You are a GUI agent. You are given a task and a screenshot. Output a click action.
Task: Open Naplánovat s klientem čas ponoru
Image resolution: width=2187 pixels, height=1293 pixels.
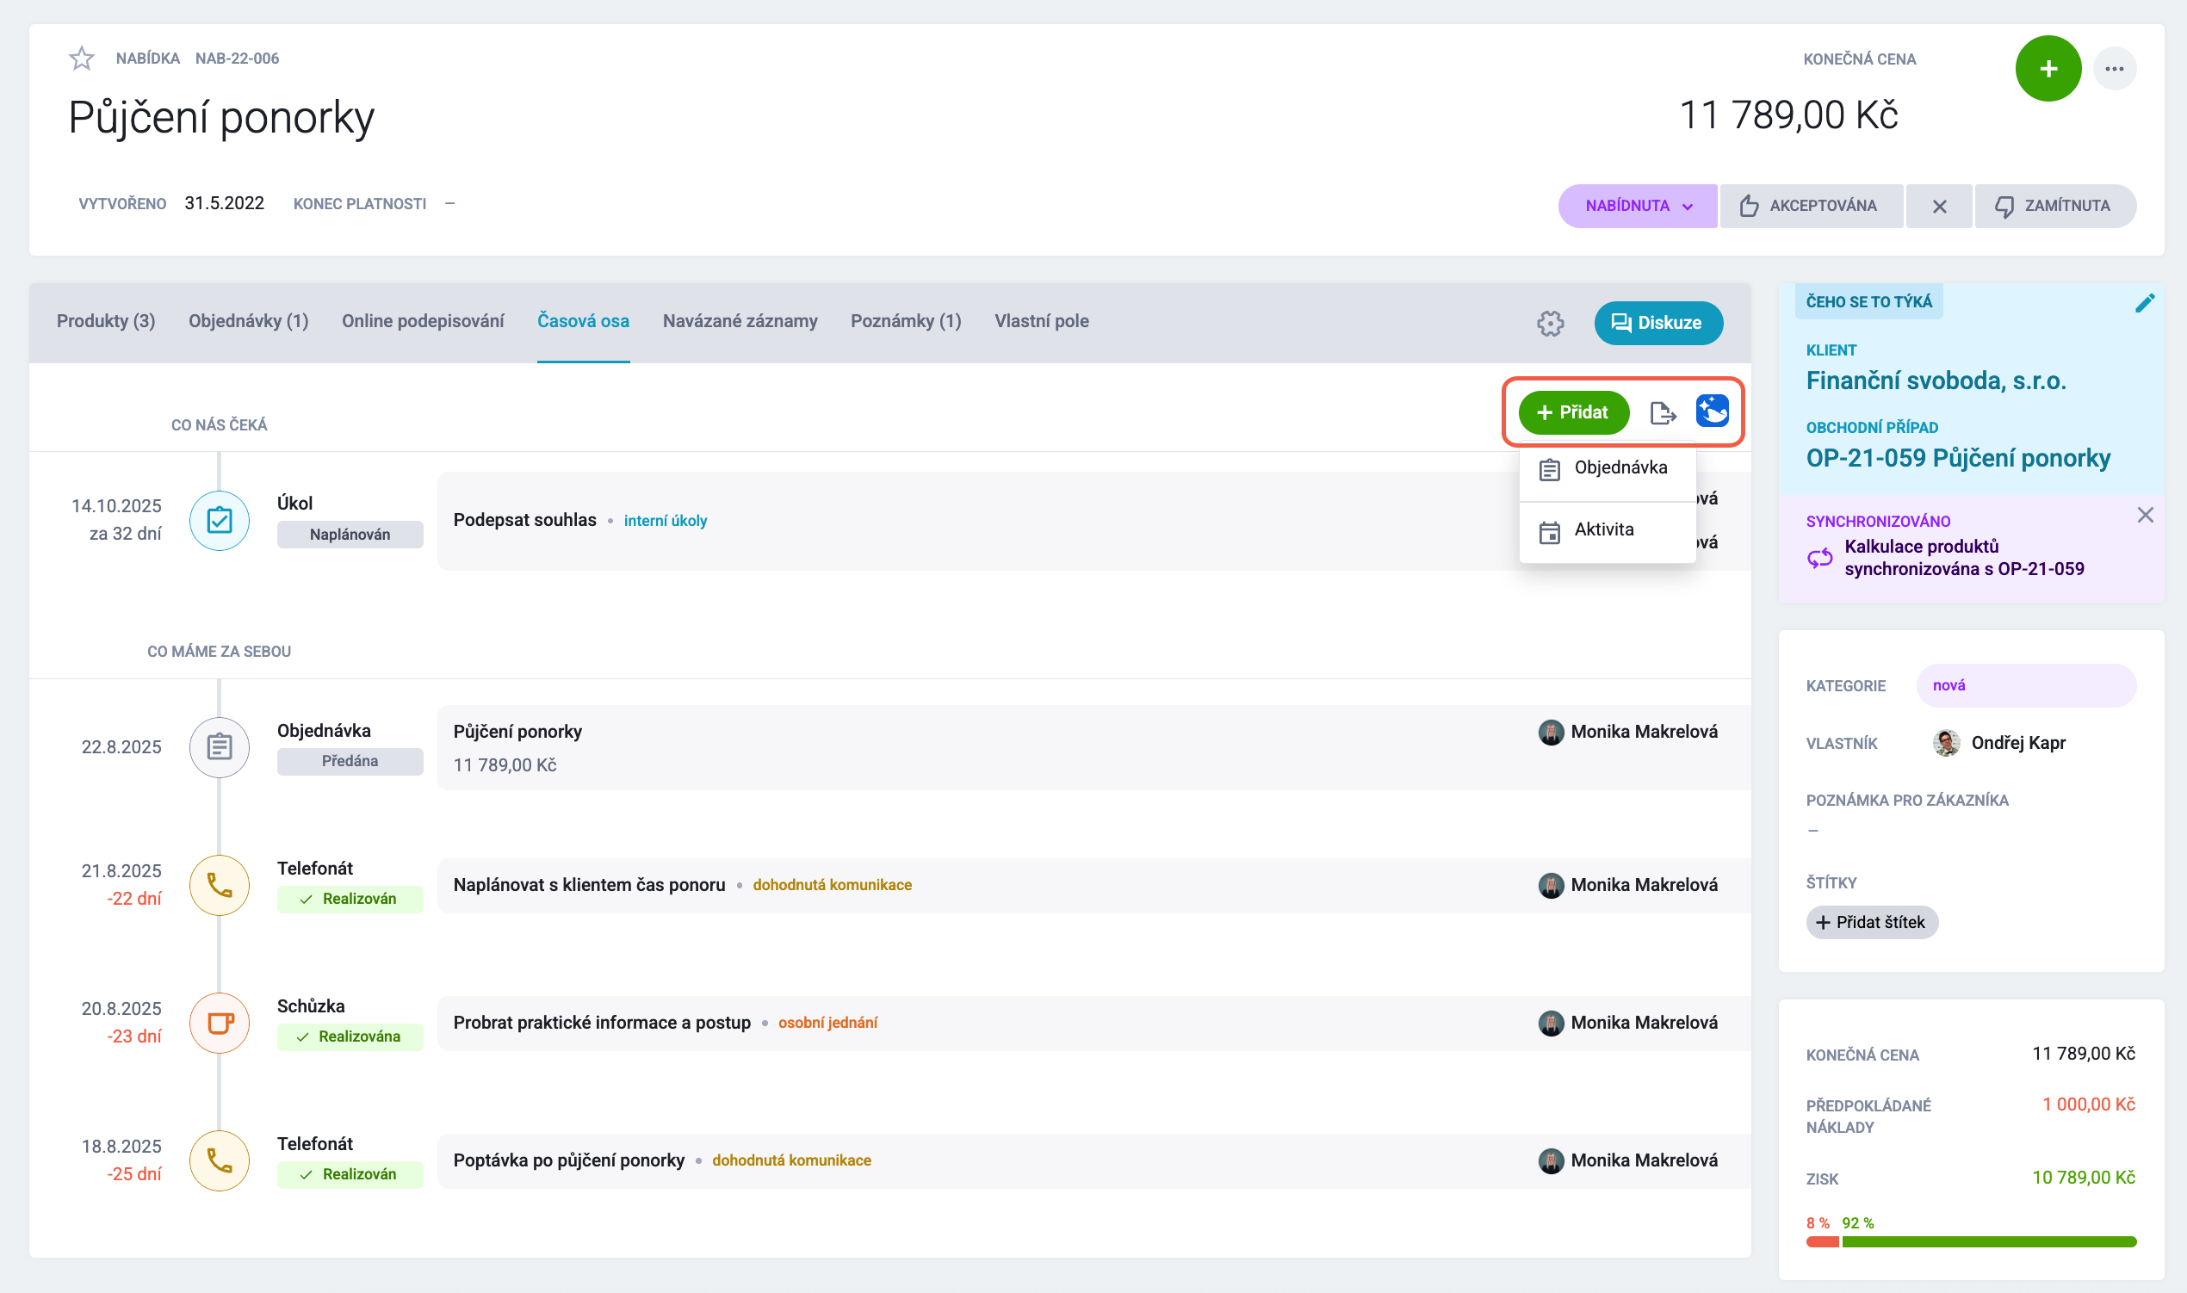[x=589, y=884]
